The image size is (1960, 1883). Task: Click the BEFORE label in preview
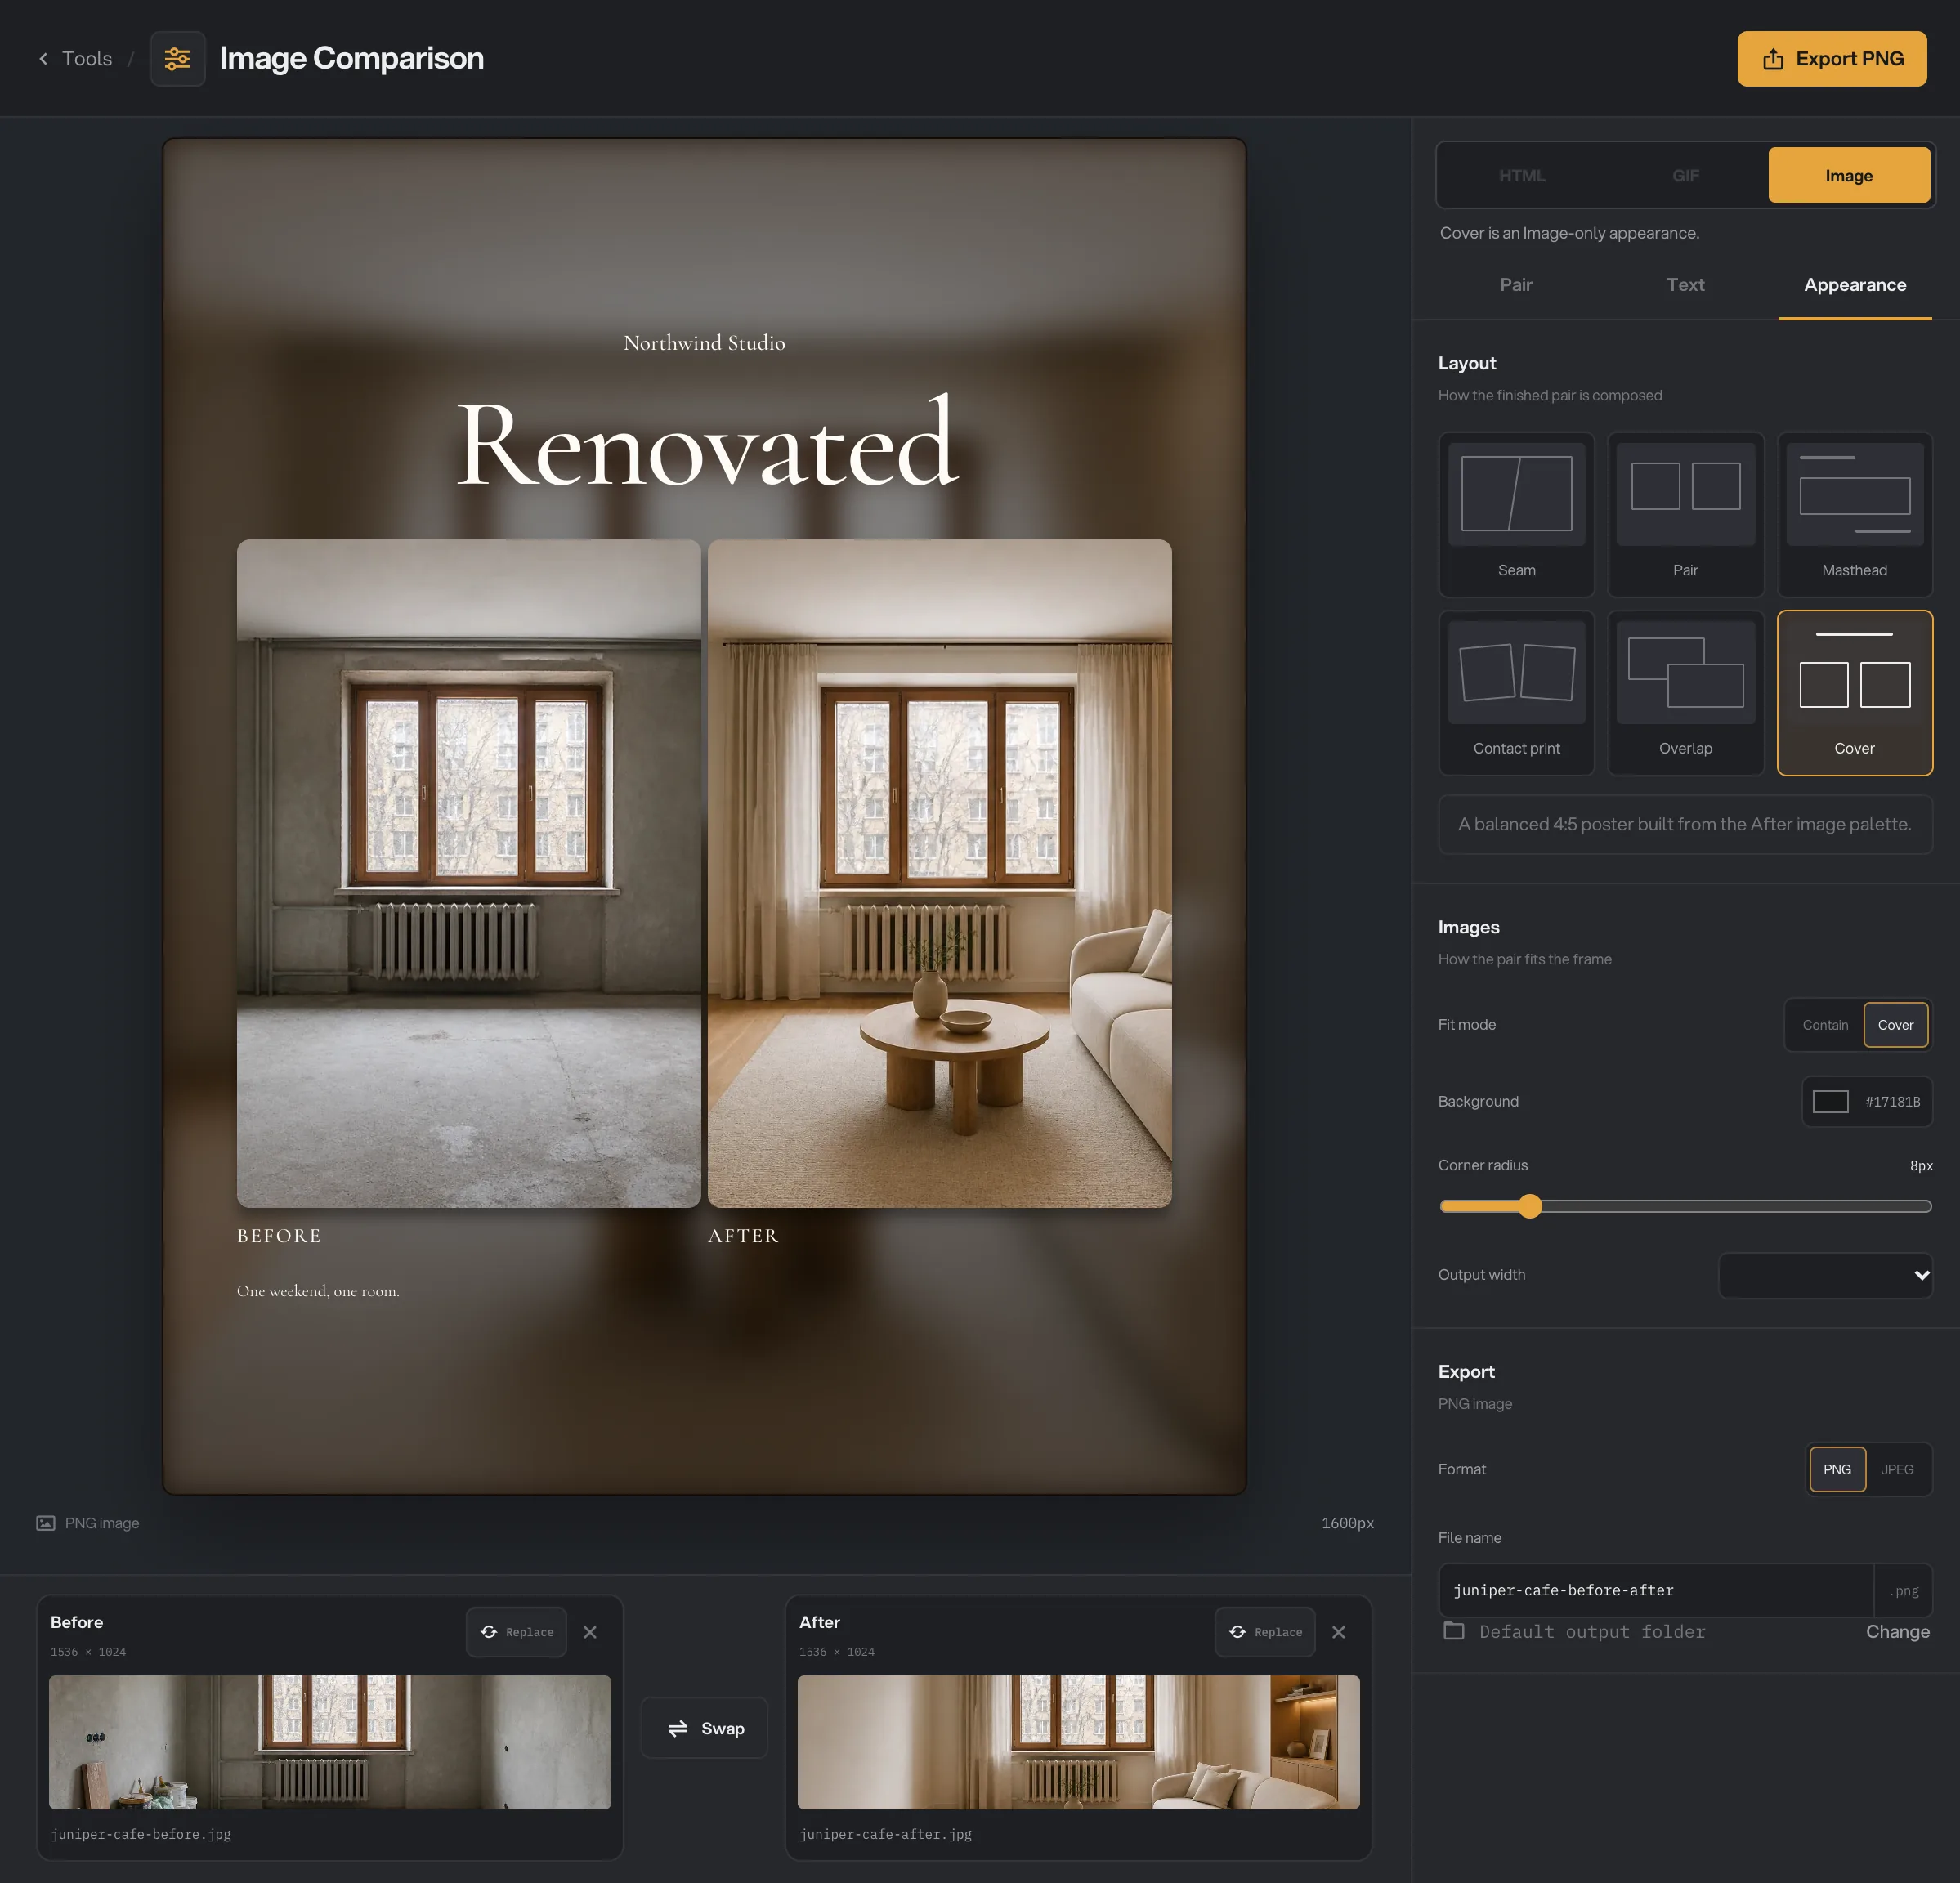279,1236
